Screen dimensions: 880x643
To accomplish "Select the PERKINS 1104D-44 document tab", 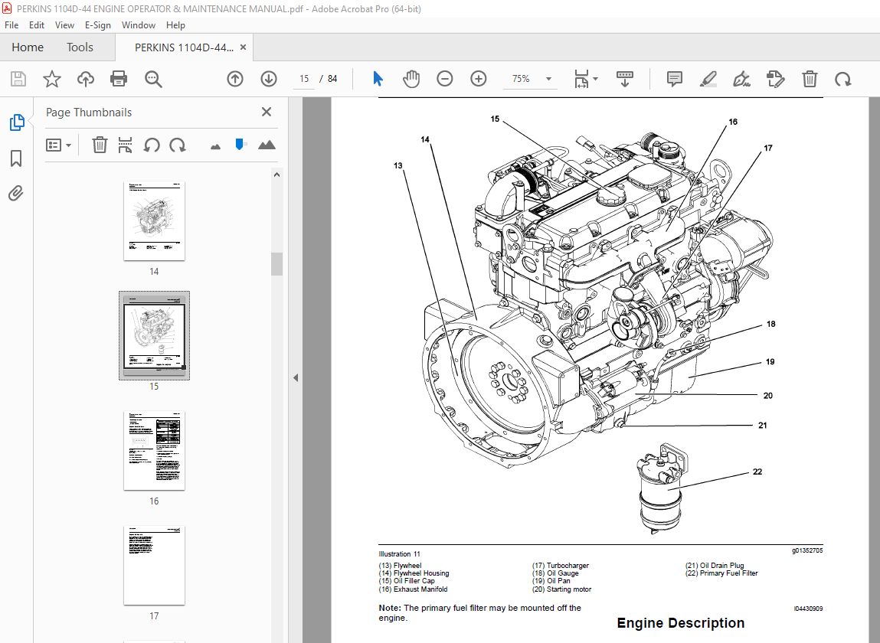I will (x=184, y=47).
